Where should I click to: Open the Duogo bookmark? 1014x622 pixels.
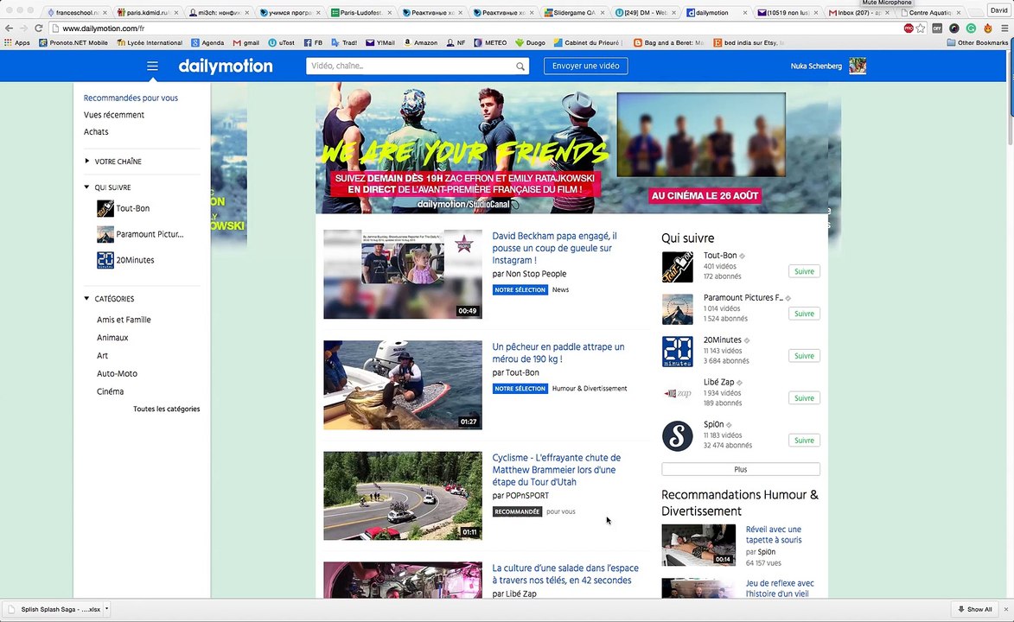[530, 42]
